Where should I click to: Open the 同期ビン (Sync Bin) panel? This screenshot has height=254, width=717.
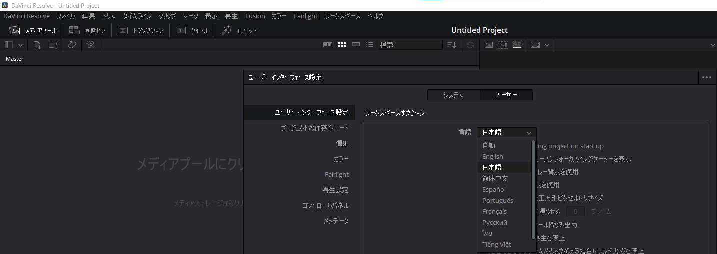87,30
